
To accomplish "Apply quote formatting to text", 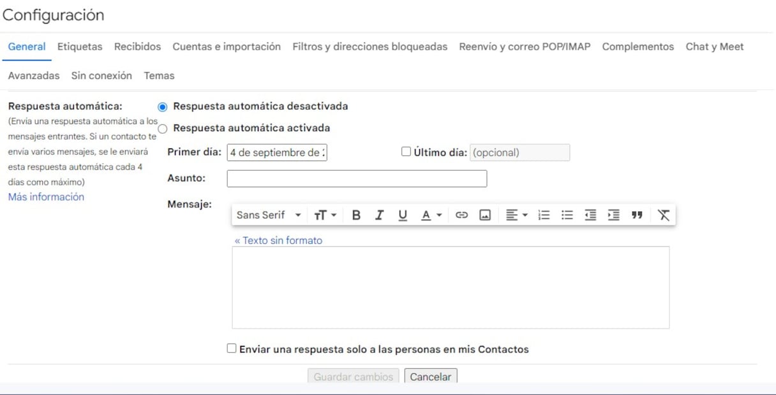I will click(636, 215).
